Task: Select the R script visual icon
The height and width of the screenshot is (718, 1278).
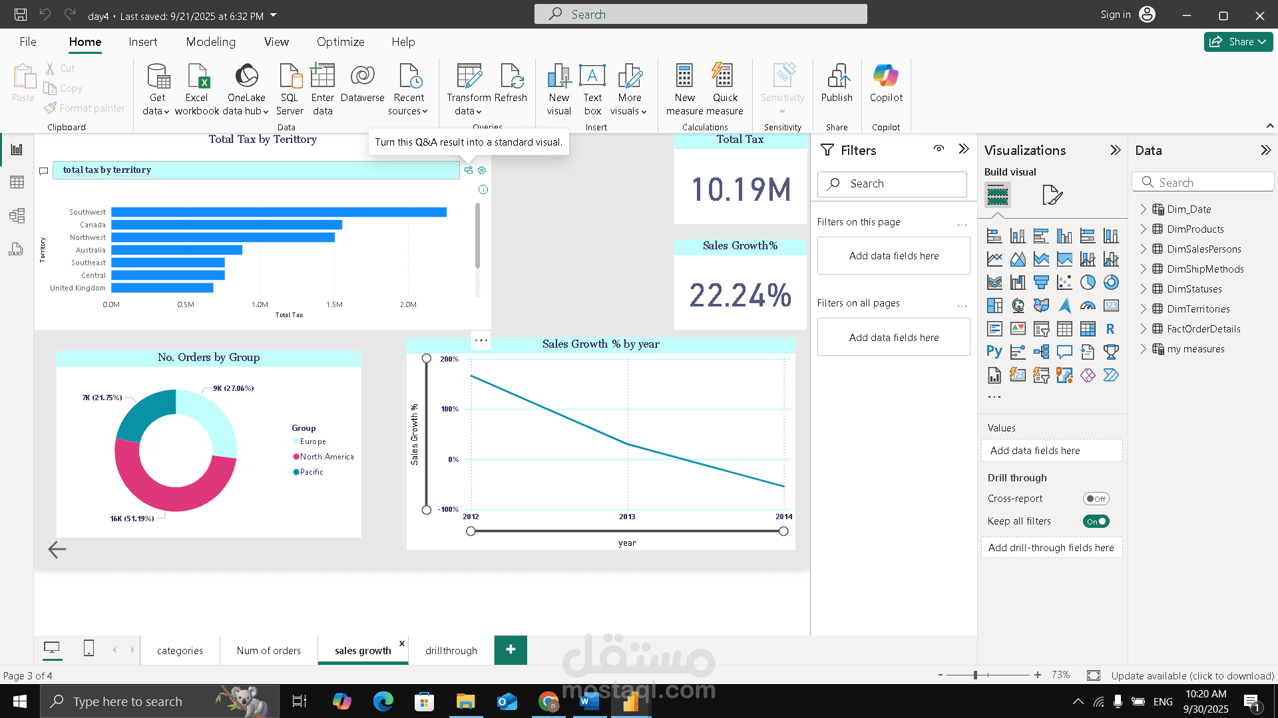Action: coord(1110,328)
